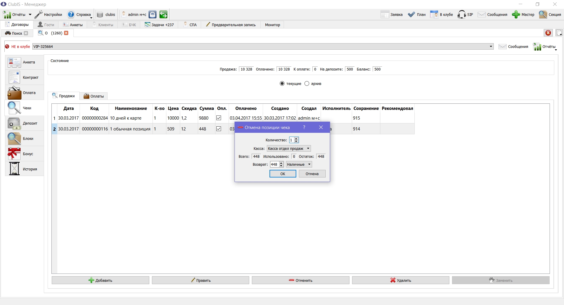Select row 2 header in sales table

point(54,129)
